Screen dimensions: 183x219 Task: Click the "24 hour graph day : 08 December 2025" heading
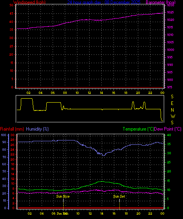pyautogui.click(x=104, y=2)
